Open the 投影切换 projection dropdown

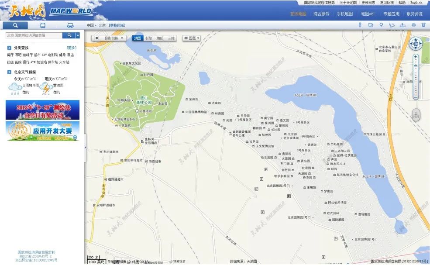(x=109, y=38)
